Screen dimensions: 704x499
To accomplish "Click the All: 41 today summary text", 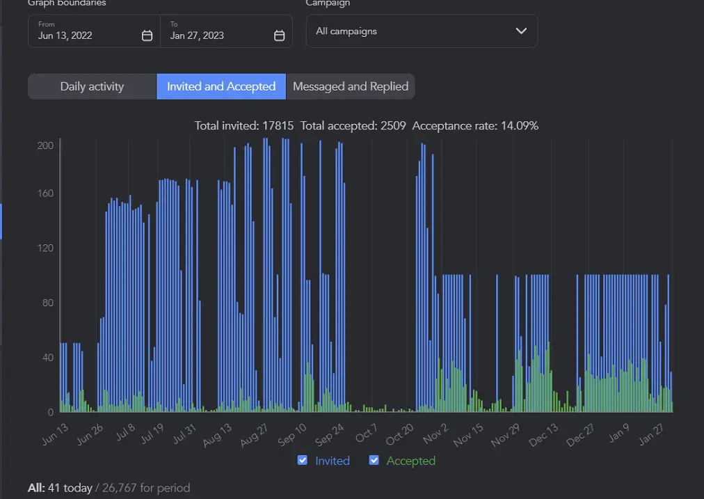I will (60, 488).
